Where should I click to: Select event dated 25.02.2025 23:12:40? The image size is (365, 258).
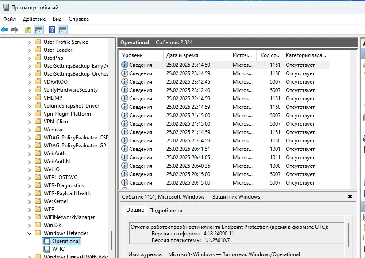(225, 90)
